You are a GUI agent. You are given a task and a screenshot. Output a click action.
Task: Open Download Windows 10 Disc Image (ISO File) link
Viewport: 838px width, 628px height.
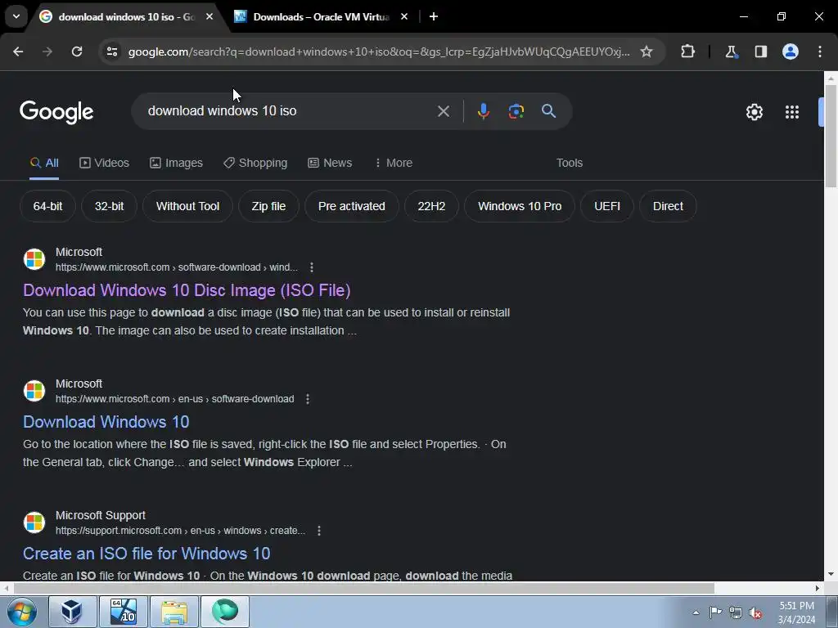point(187,290)
